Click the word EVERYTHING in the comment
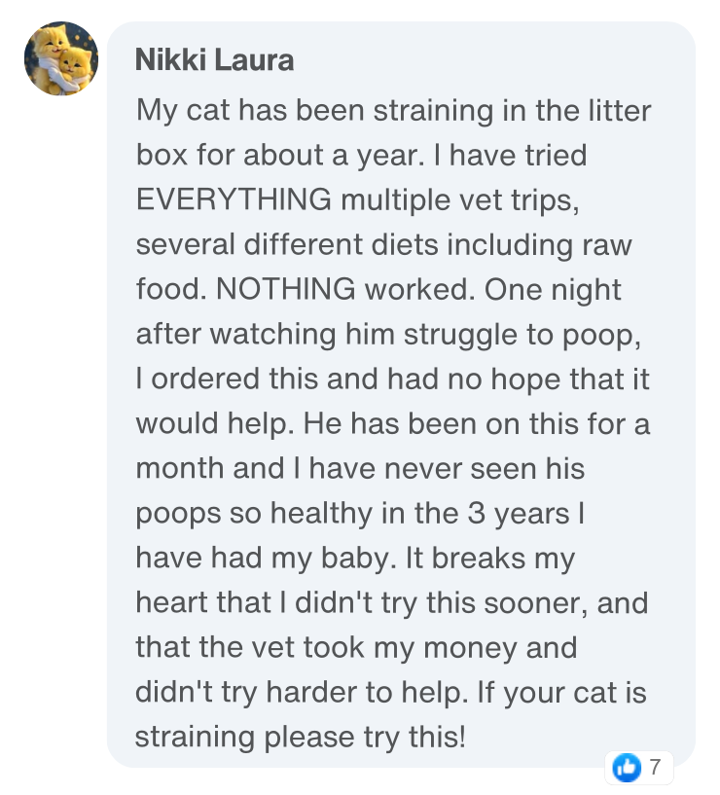Image resolution: width=720 pixels, height=795 pixels. 234,199
